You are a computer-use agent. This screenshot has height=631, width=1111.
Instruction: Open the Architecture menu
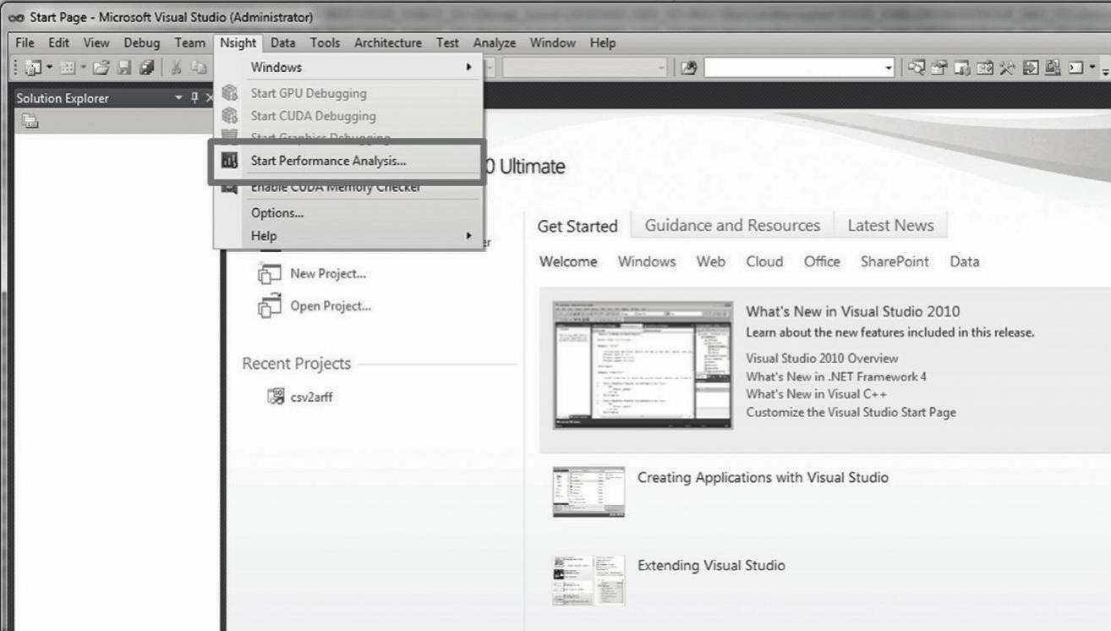click(388, 43)
